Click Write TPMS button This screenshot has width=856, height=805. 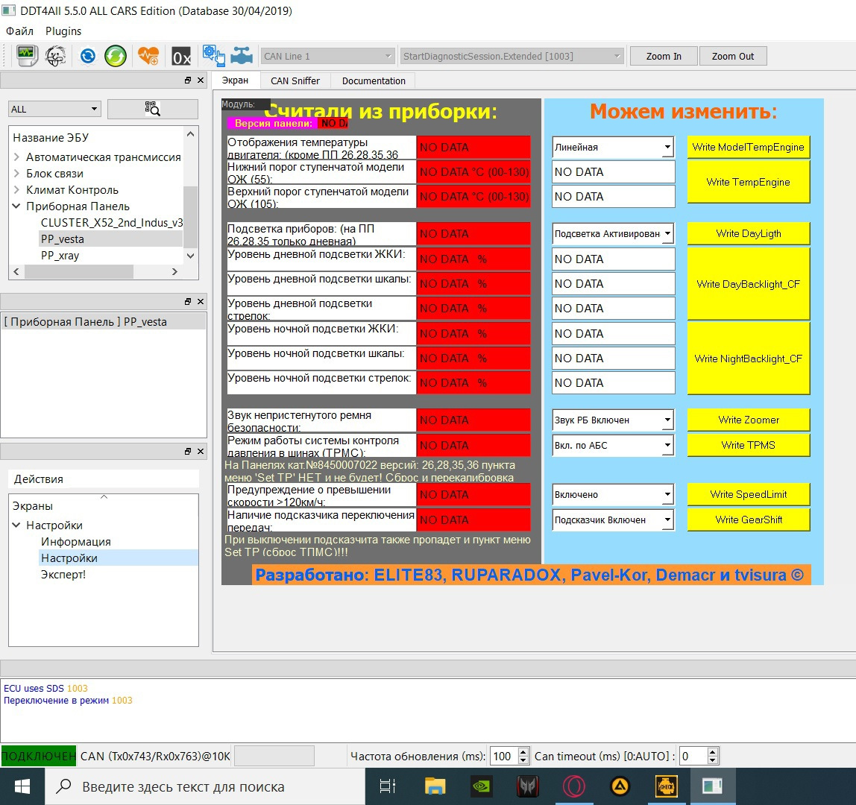(748, 445)
